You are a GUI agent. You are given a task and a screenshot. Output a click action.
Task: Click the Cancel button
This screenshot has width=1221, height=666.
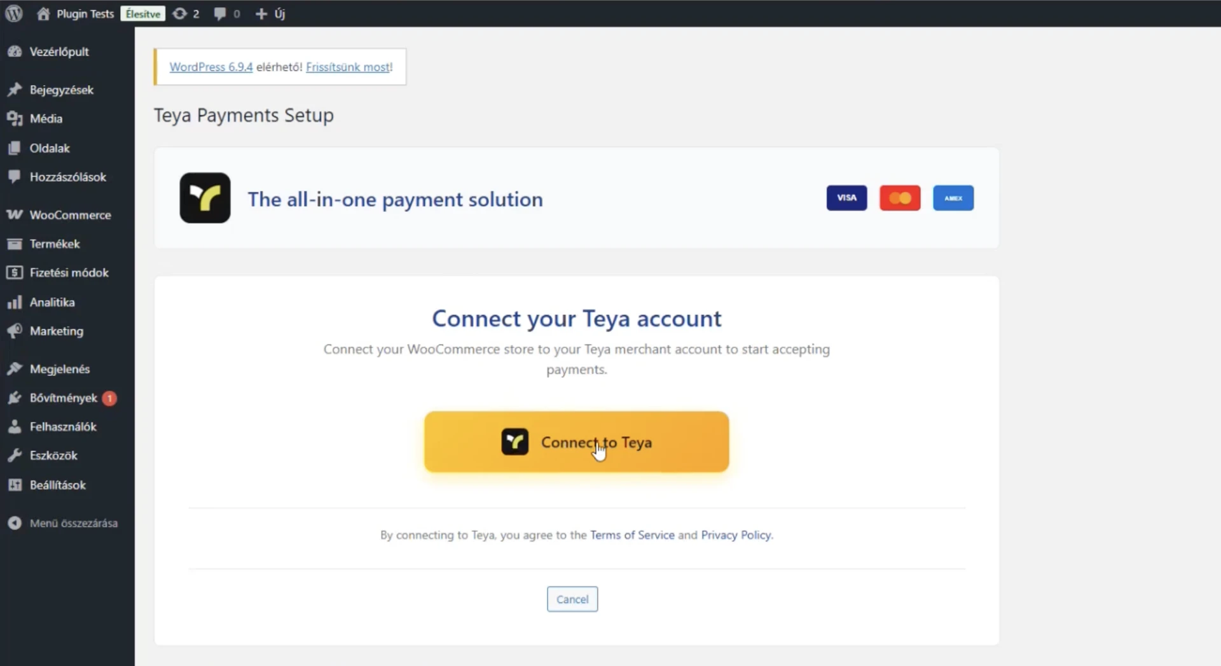pyautogui.click(x=572, y=599)
